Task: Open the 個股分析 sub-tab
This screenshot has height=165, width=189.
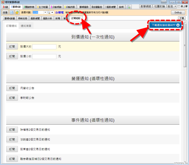Action: 47,18
